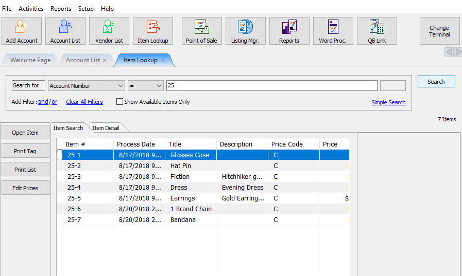
Task: Click the Fiction title cell
Action: [191, 177]
